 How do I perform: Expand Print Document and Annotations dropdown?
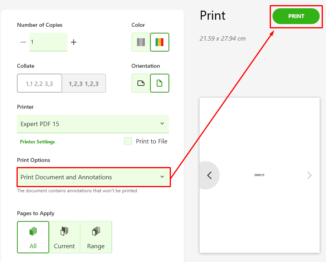pyautogui.click(x=94, y=177)
